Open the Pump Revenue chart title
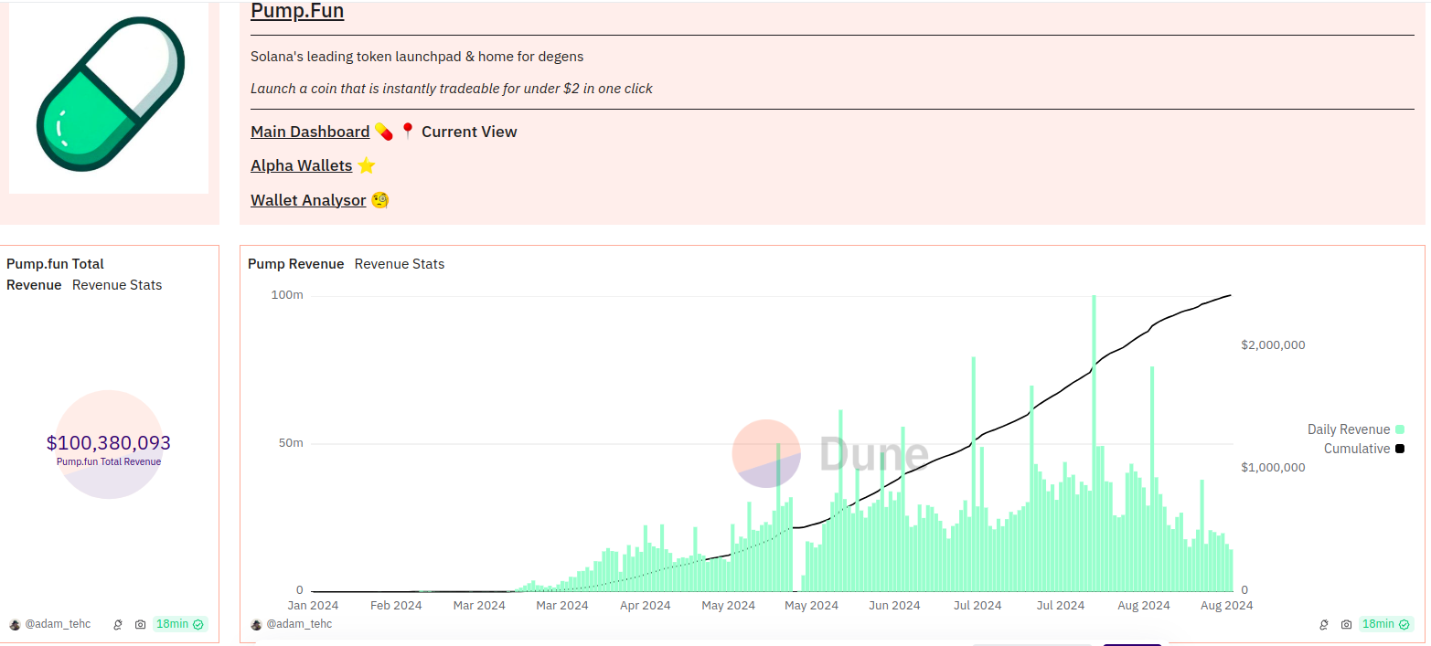The width and height of the screenshot is (1431, 646). (296, 264)
